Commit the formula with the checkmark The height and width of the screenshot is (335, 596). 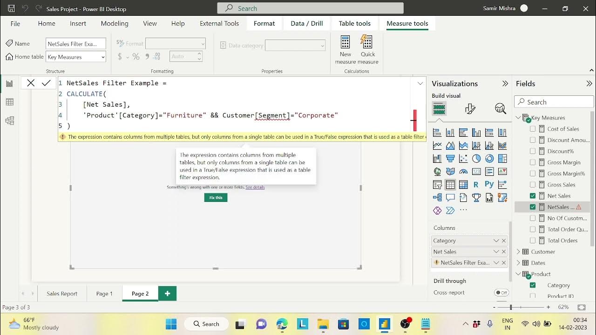(x=46, y=83)
